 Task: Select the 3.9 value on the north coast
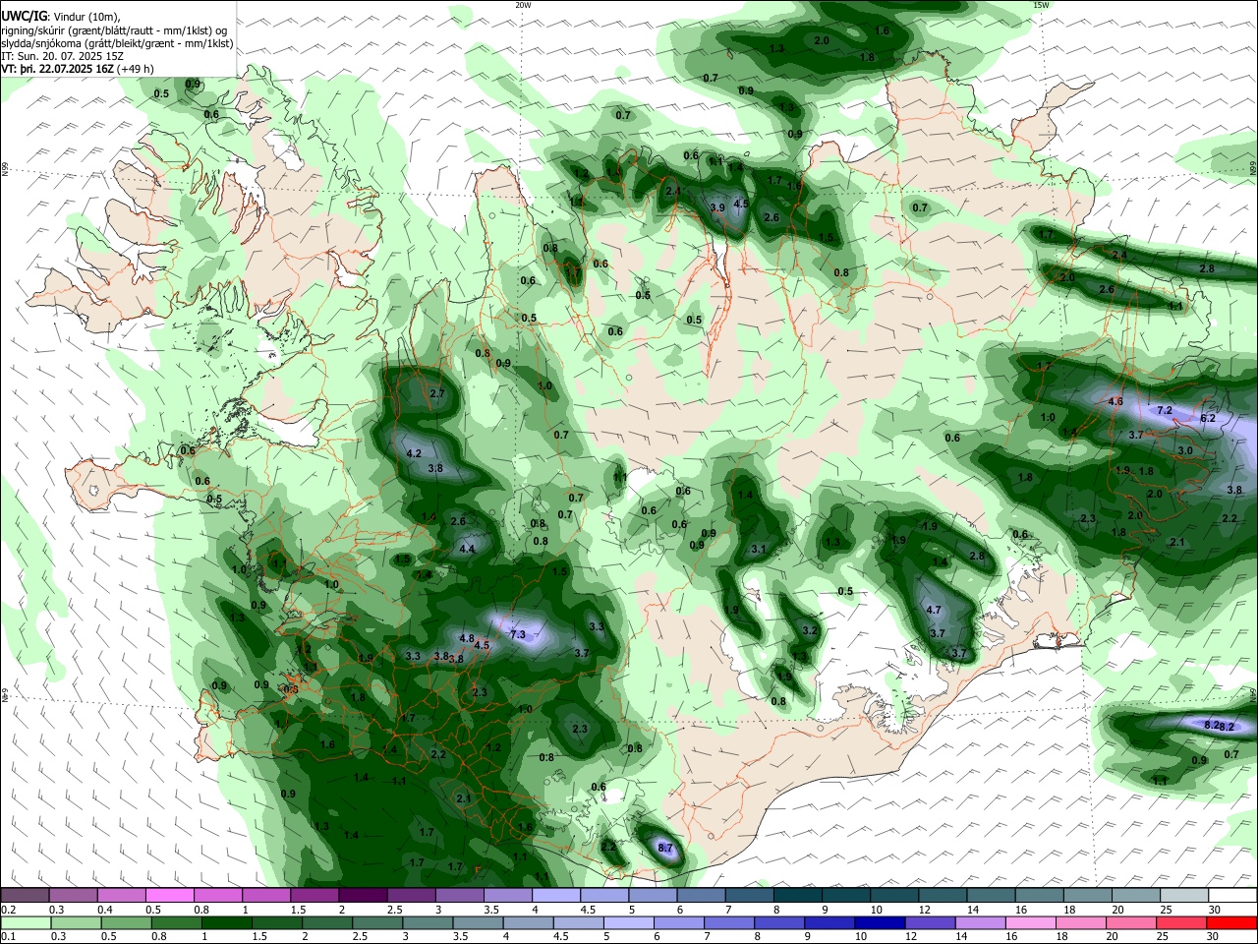(x=717, y=207)
